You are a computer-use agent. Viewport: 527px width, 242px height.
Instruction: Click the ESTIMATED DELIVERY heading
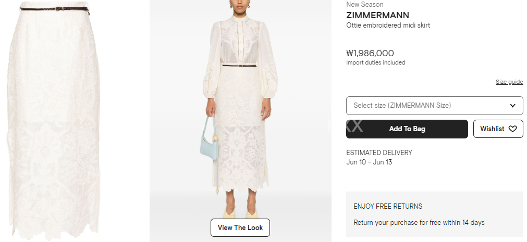(x=379, y=152)
